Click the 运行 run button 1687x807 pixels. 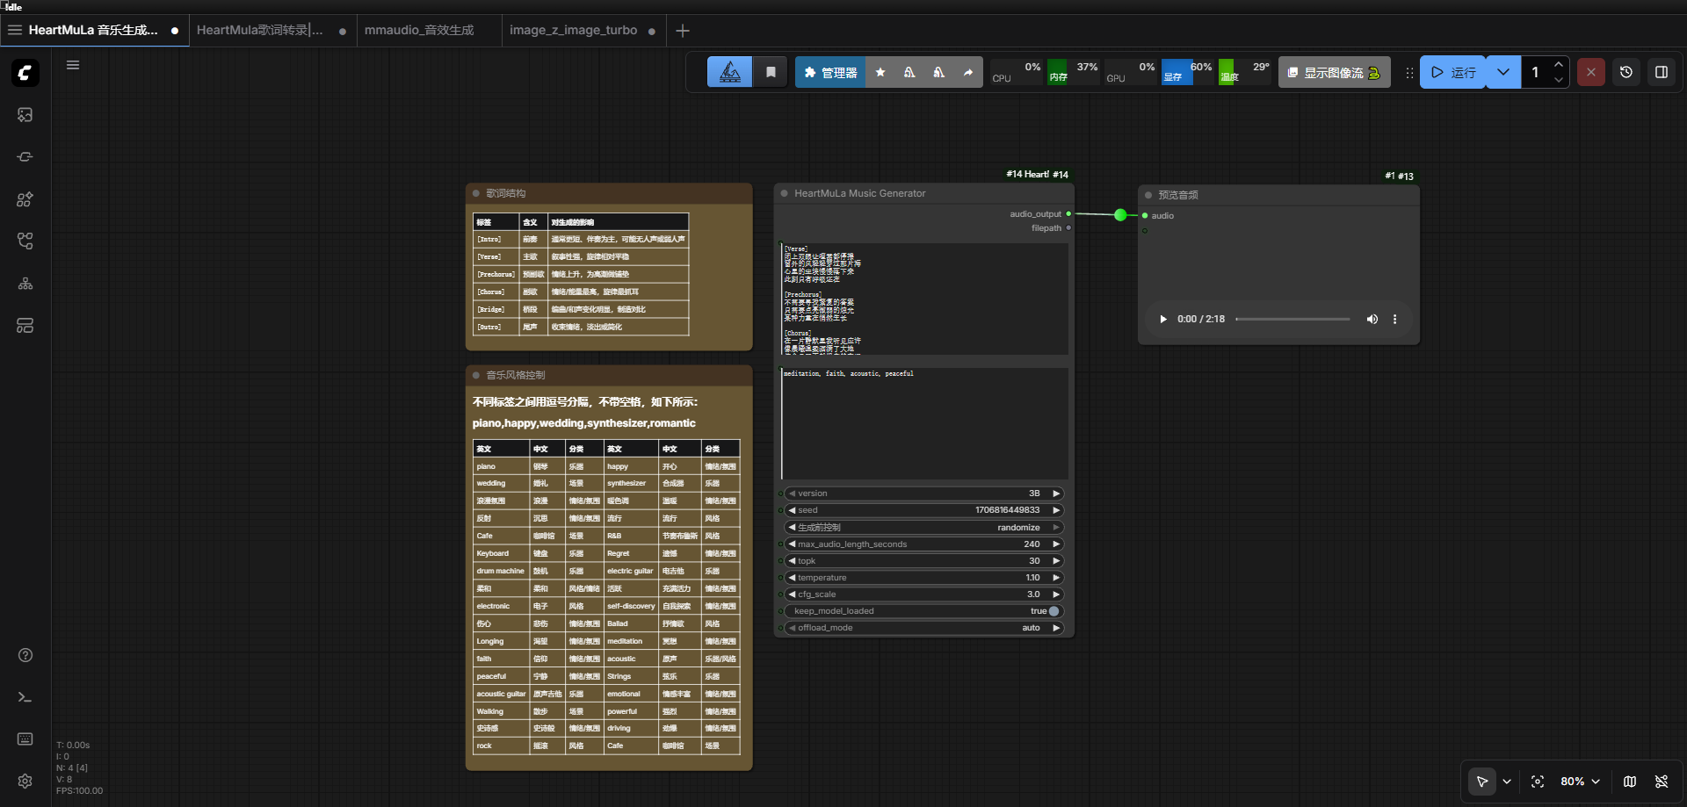tap(1453, 73)
